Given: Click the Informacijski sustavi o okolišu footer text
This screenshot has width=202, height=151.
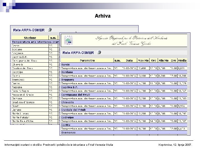Looking at the screenshot, I should [x=59, y=145].
